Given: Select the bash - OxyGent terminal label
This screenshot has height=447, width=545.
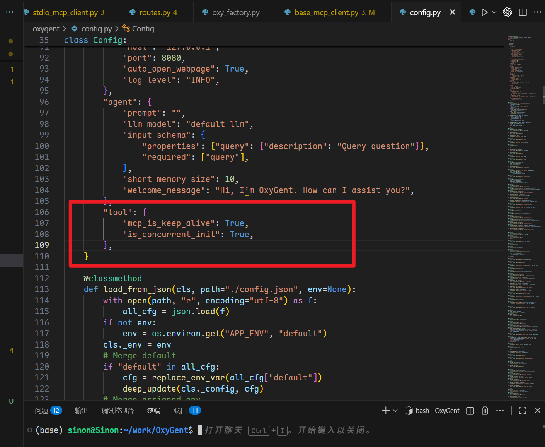Looking at the screenshot, I should click(x=437, y=411).
